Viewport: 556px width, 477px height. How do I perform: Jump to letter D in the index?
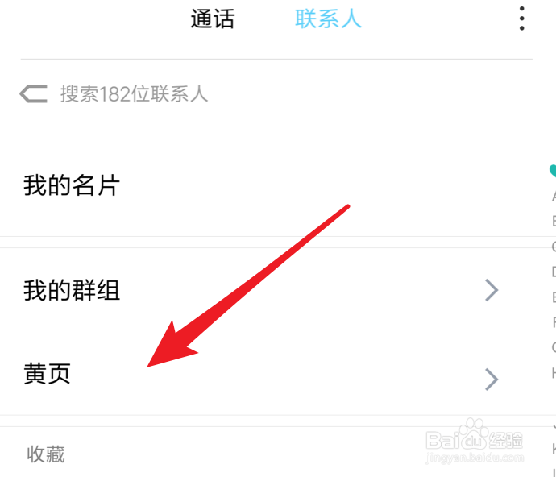[554, 272]
